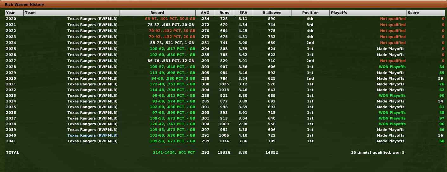
Task: Sort by the Playoffs column header
Action: pos(368,13)
